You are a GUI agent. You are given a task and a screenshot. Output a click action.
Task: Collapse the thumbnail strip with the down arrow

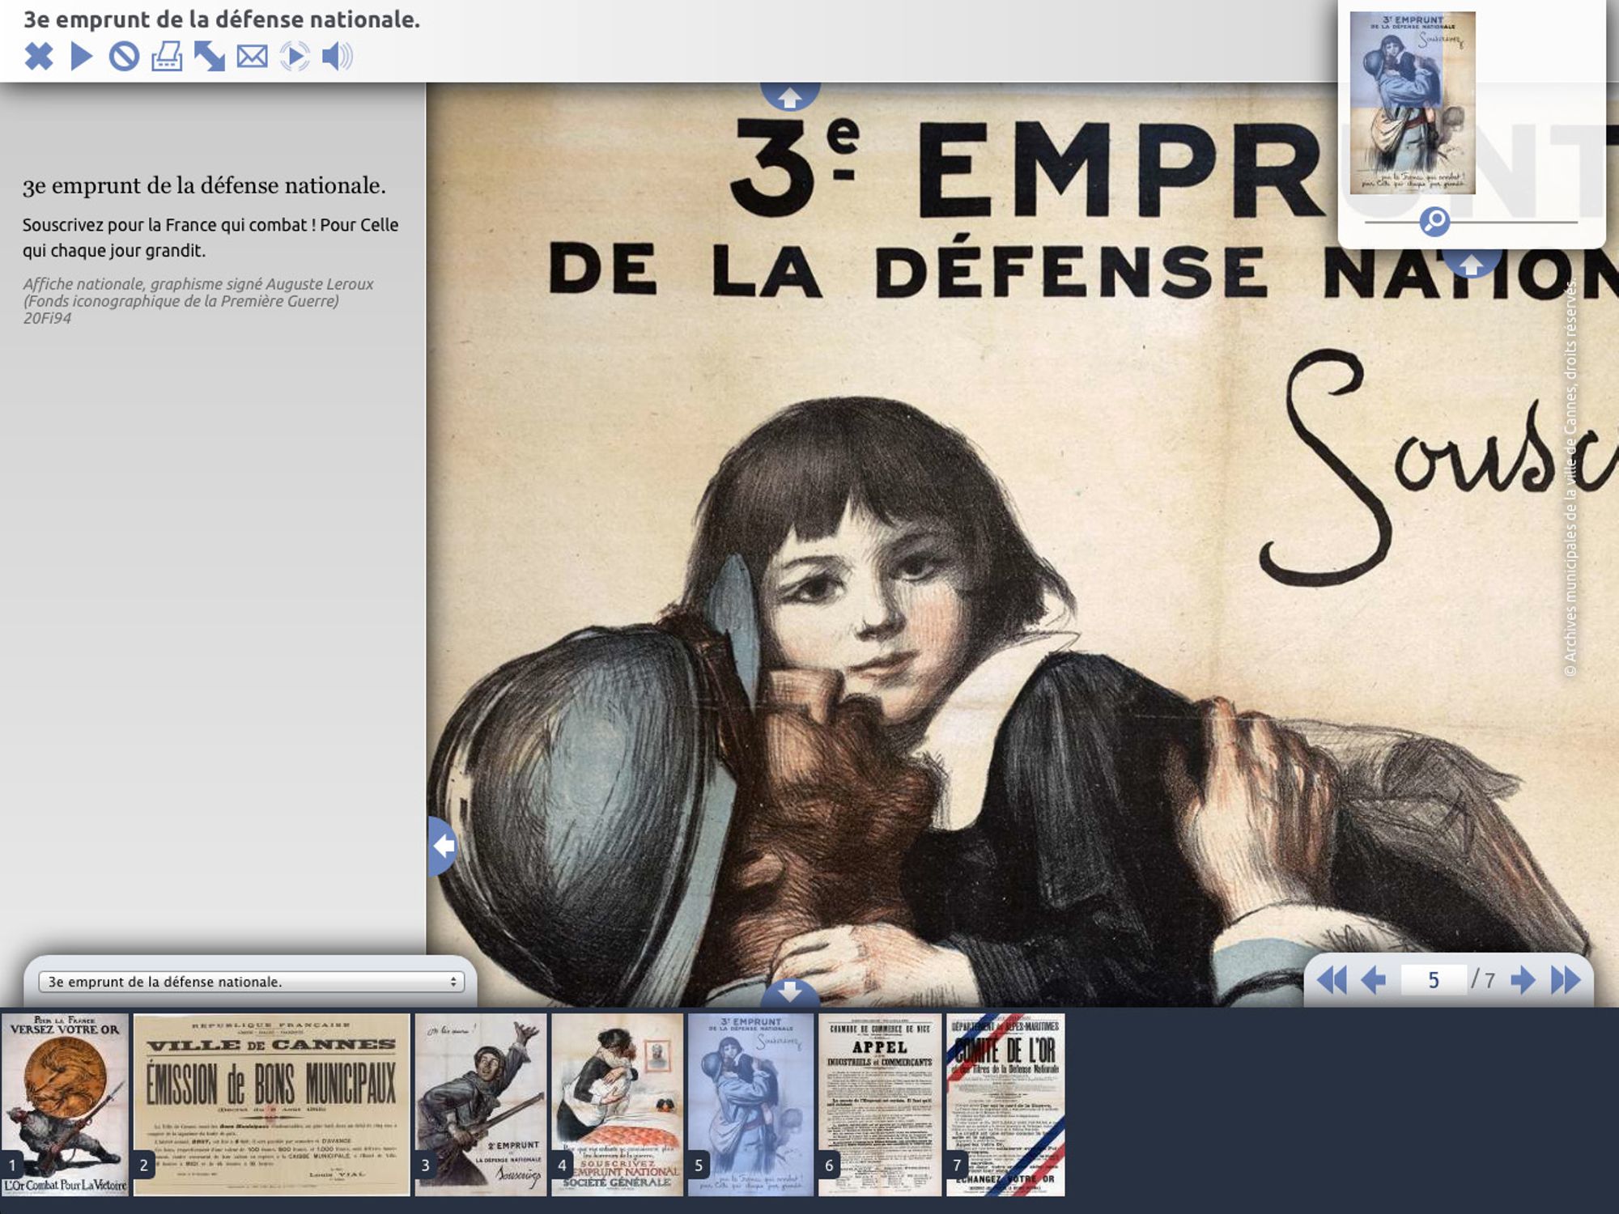tap(790, 991)
